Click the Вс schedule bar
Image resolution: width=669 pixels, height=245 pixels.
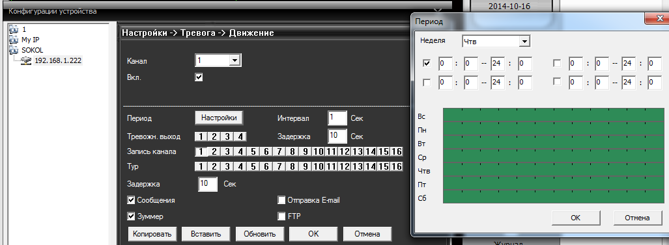pos(553,115)
